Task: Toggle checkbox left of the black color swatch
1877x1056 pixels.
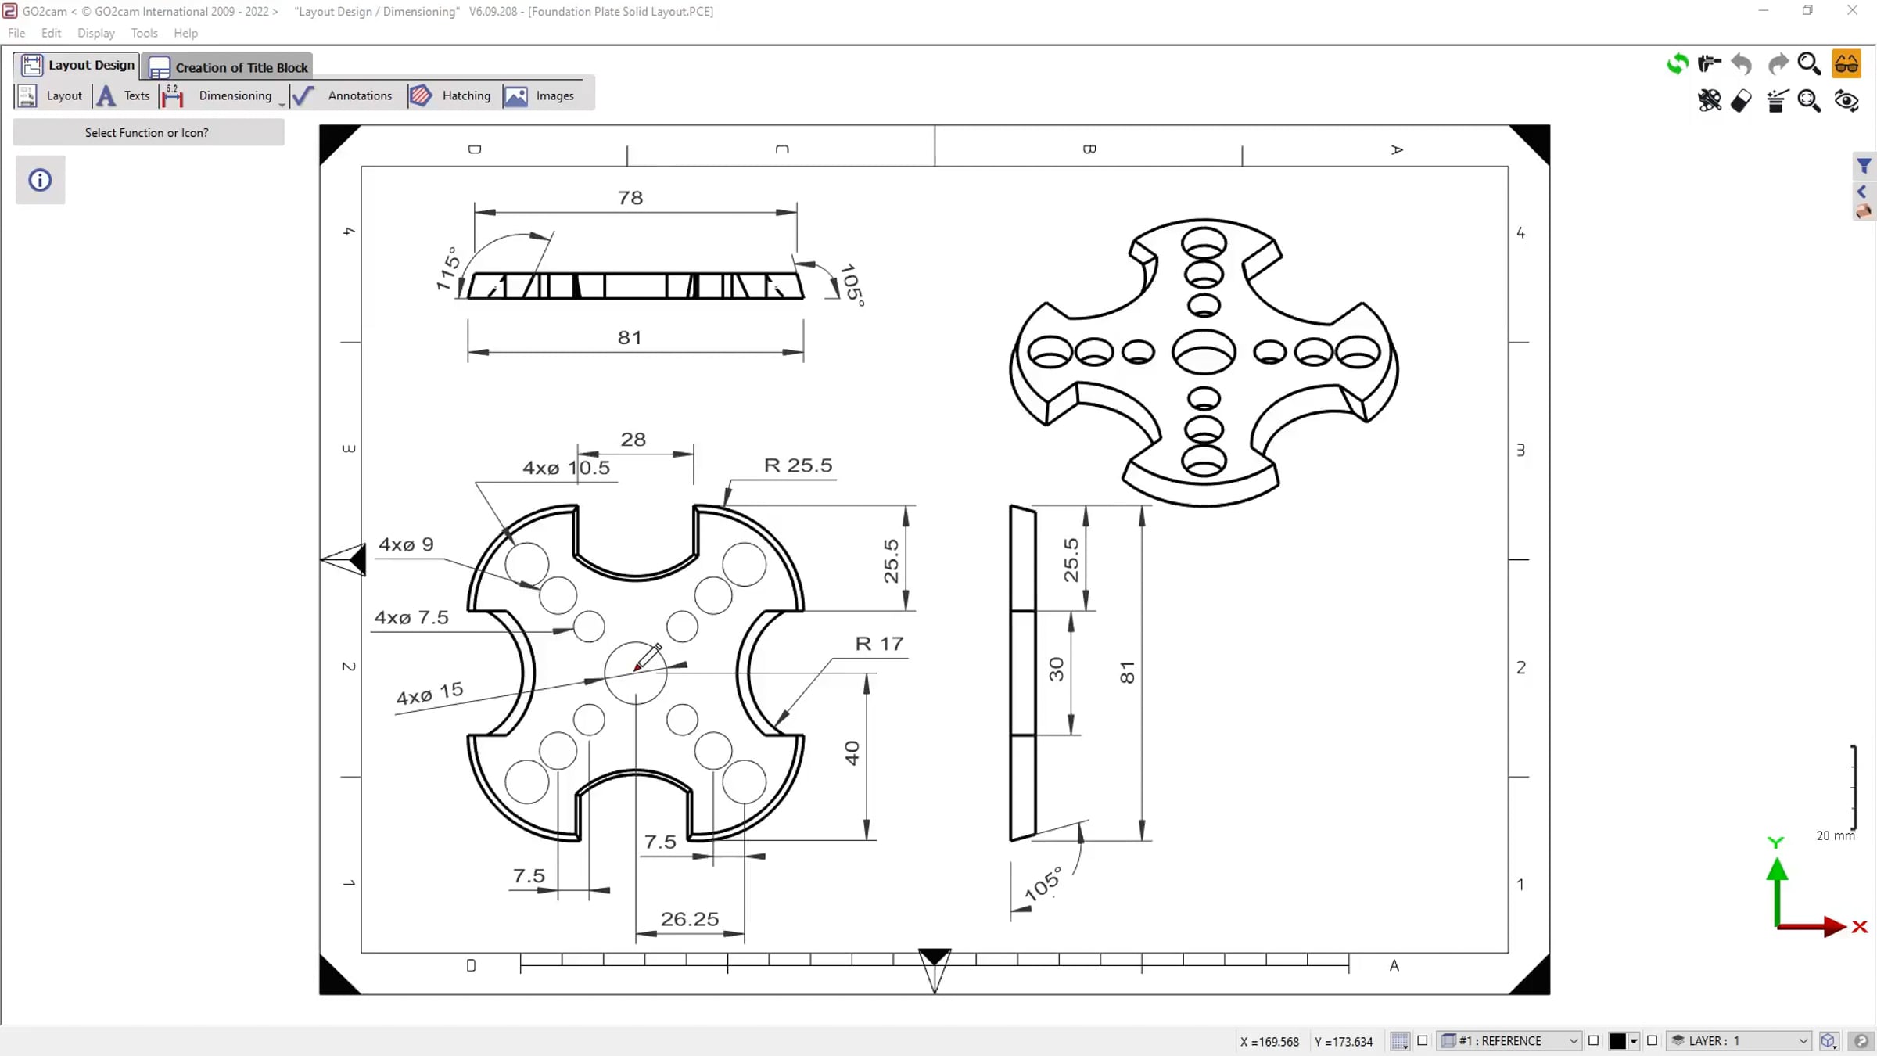Action: [1593, 1040]
